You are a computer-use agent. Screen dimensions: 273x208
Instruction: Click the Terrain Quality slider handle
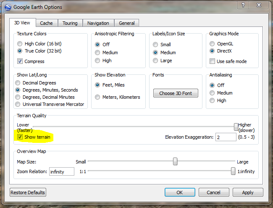pyautogui.click(x=236, y=127)
